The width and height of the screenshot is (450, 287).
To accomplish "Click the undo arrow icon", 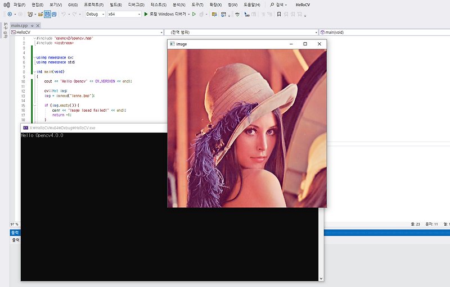I will click(64, 14).
